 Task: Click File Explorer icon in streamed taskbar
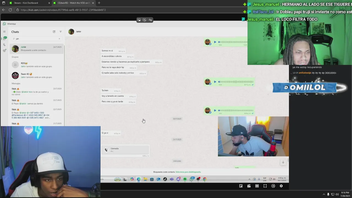pos(145,179)
